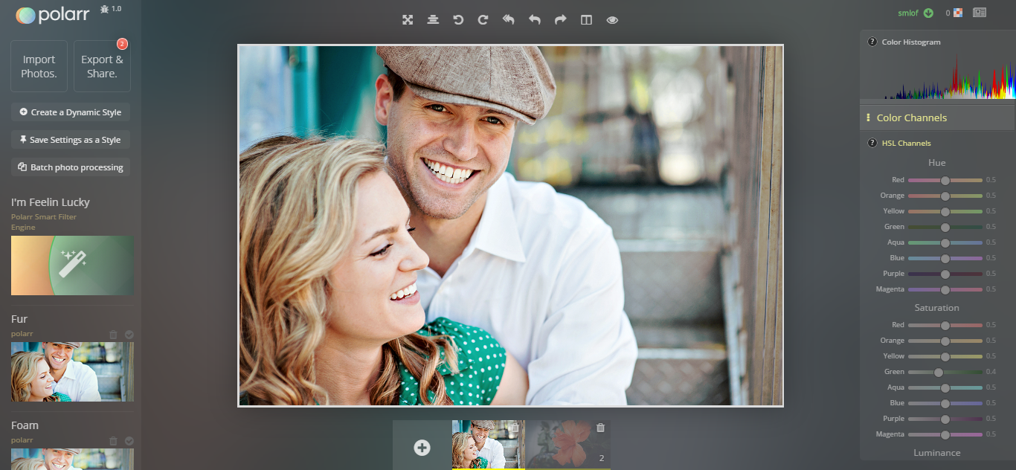This screenshot has width=1016, height=470.
Task: Toggle the Fur style checkmark
Action: [x=129, y=335]
